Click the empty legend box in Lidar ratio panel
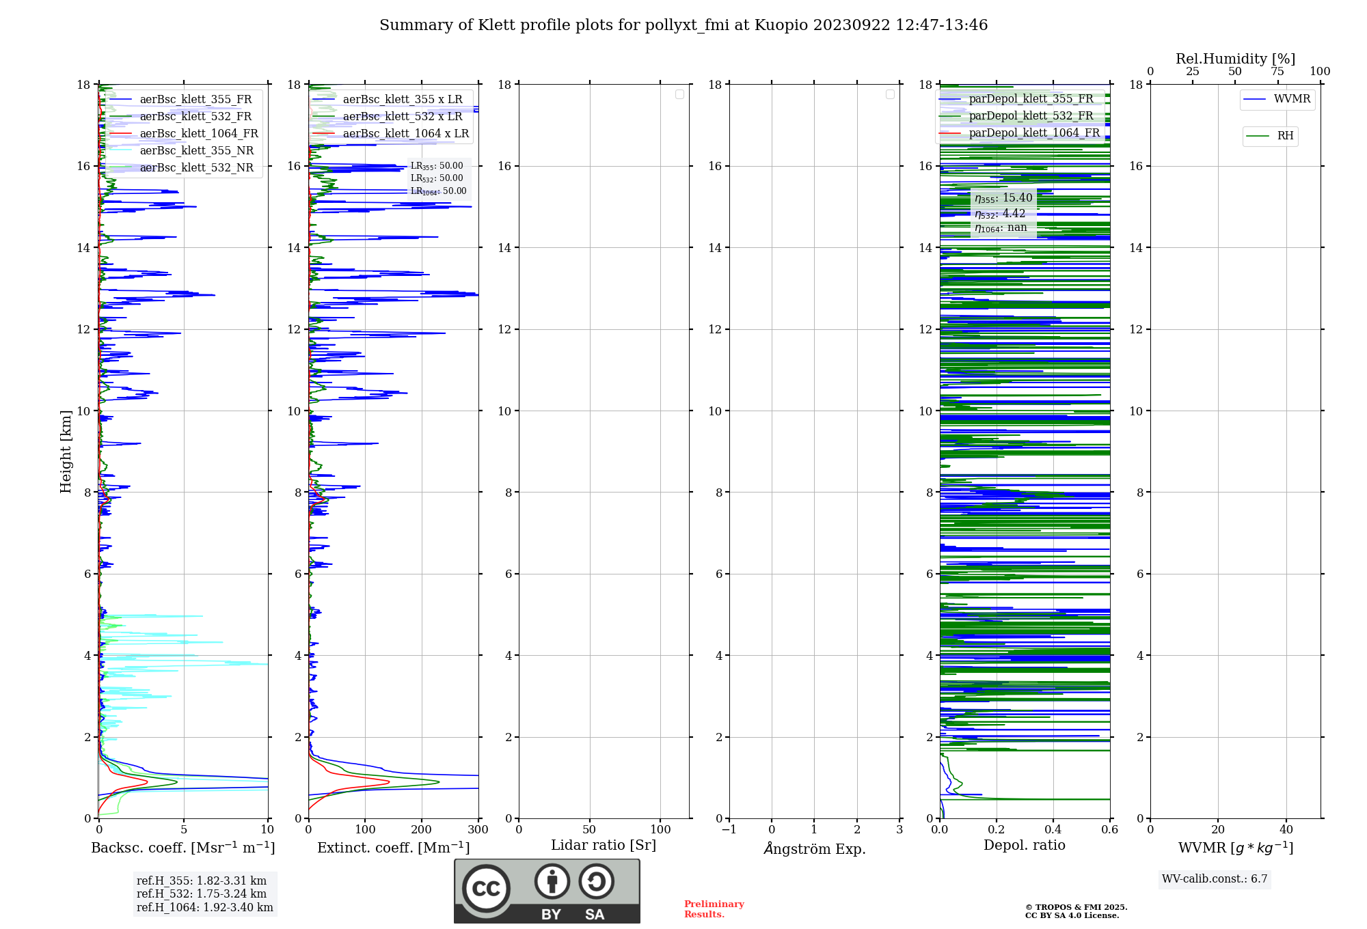The width and height of the screenshot is (1367, 929). 679,94
